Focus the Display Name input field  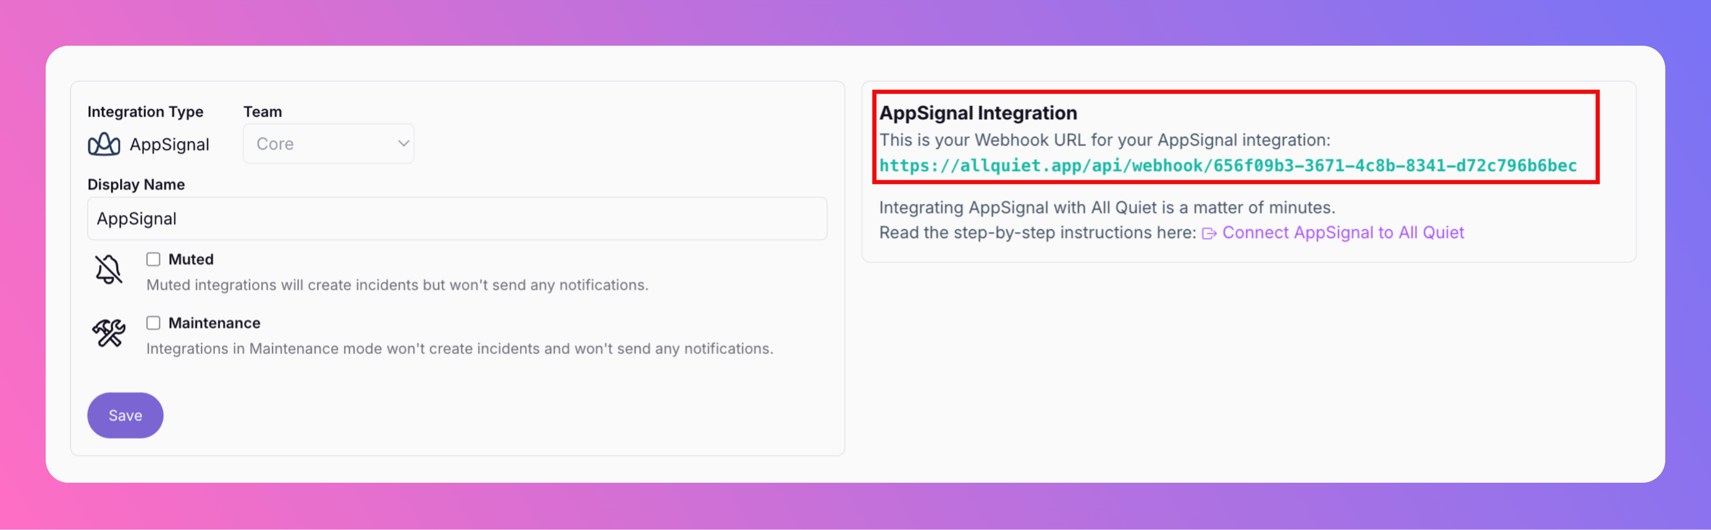coord(457,219)
